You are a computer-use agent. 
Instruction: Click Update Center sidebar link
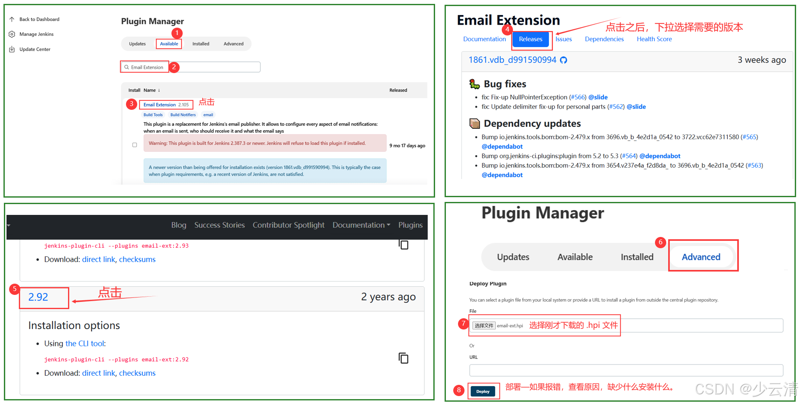tap(35, 49)
